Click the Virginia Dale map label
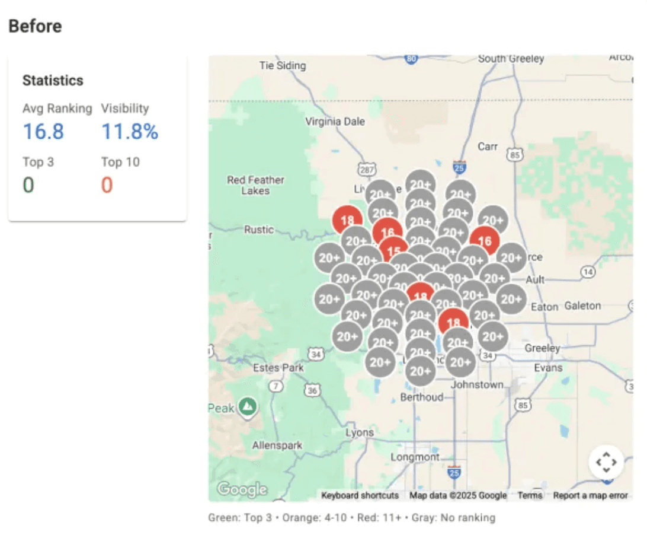The height and width of the screenshot is (541, 647). pos(335,122)
